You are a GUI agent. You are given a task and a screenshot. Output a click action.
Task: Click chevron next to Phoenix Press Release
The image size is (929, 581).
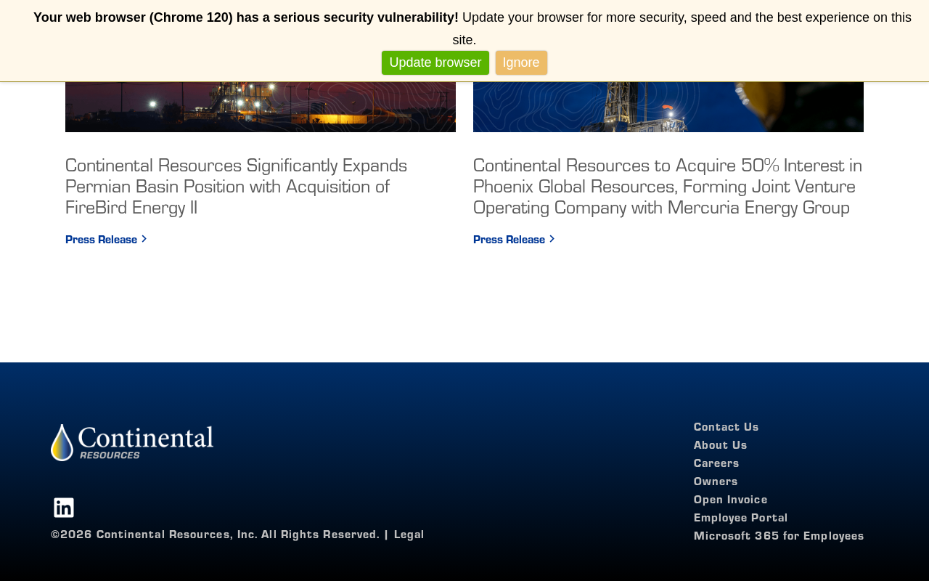pyautogui.click(x=552, y=239)
